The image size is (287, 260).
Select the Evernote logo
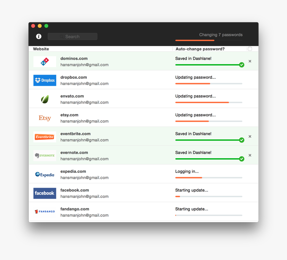(x=45, y=156)
